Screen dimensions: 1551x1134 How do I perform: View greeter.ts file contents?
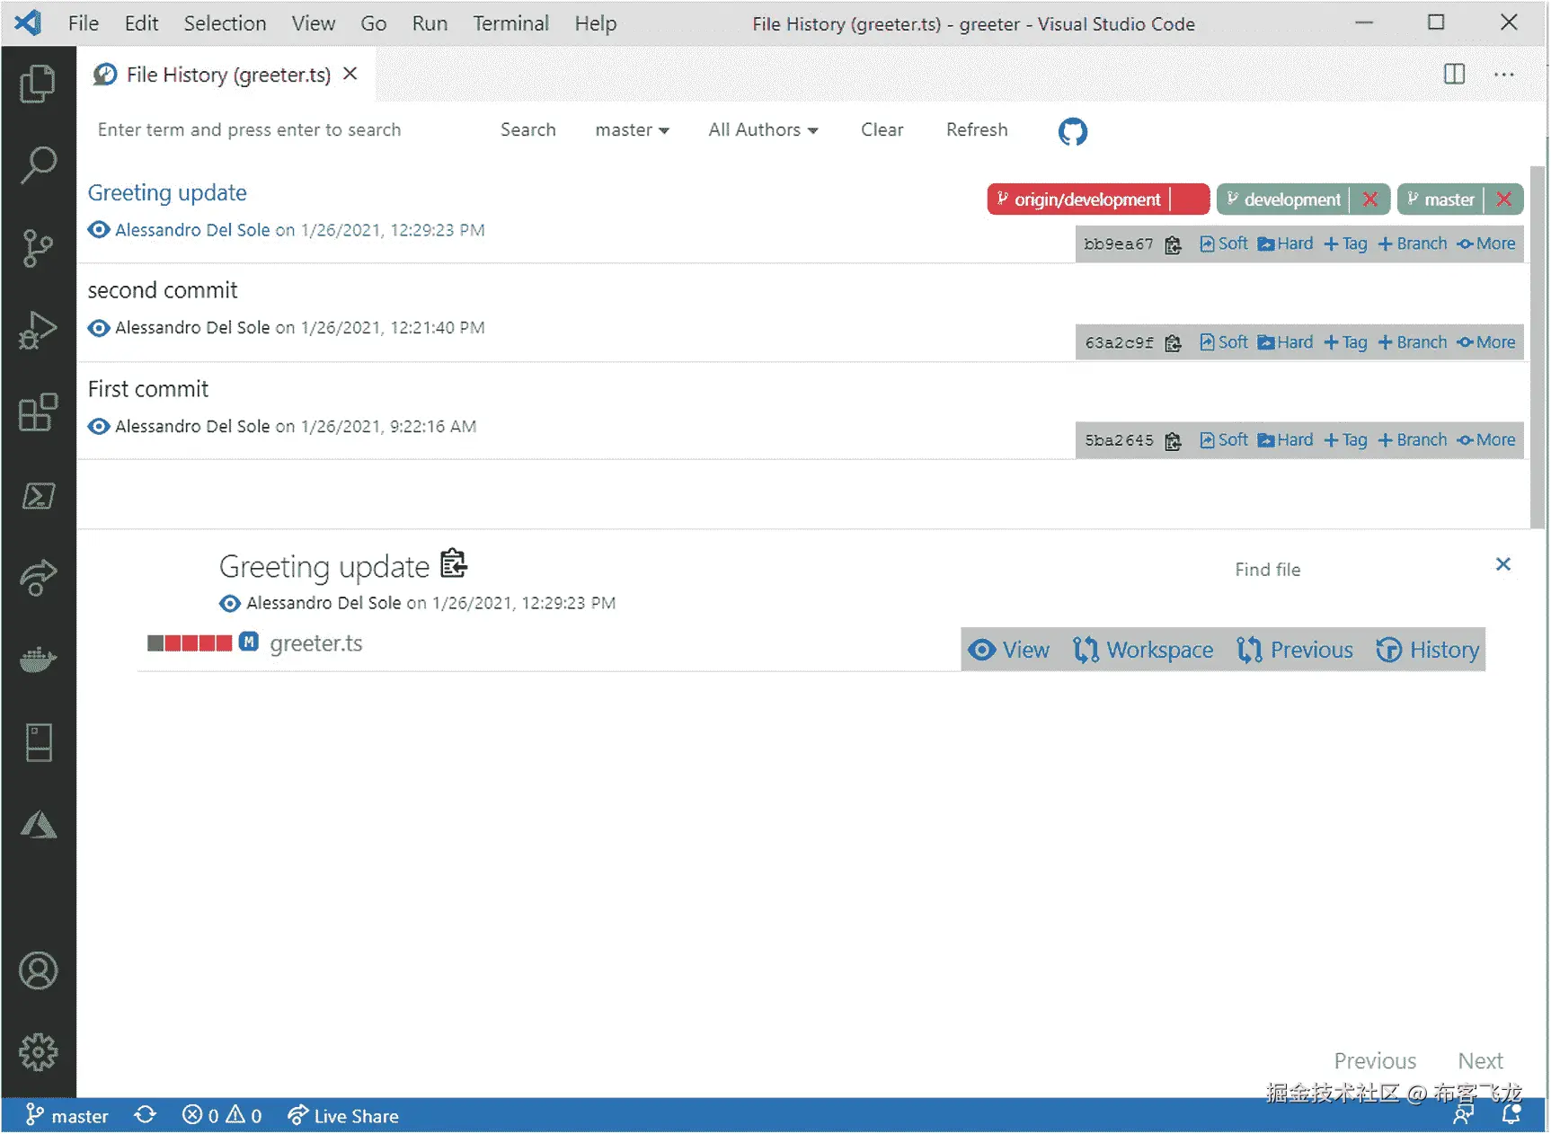(1008, 650)
